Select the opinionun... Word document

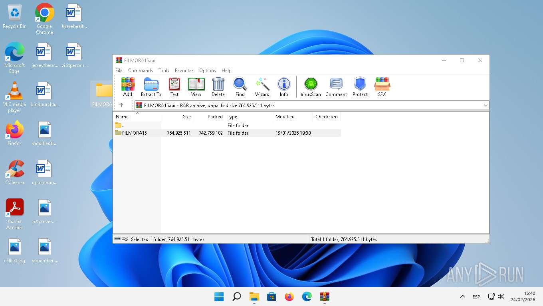44,173
